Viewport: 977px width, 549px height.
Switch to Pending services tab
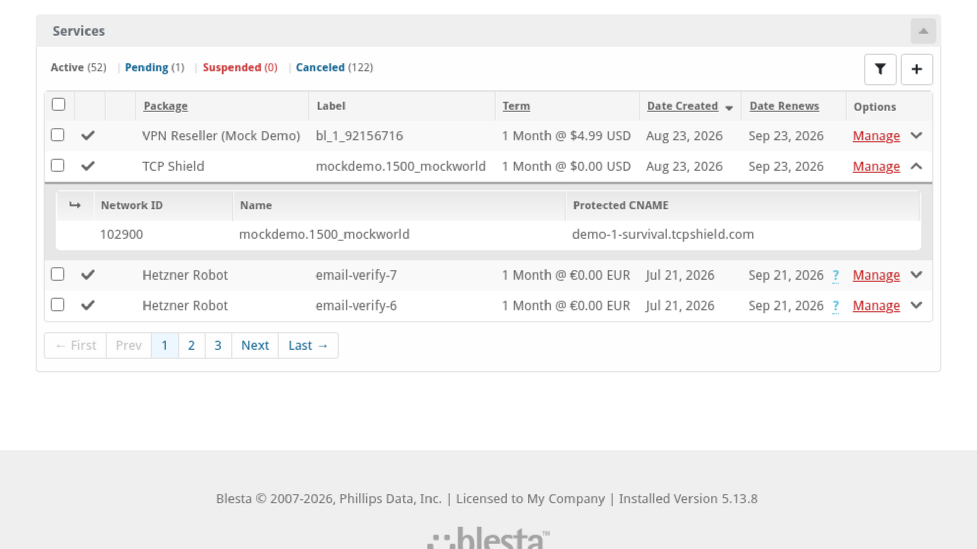tap(154, 67)
